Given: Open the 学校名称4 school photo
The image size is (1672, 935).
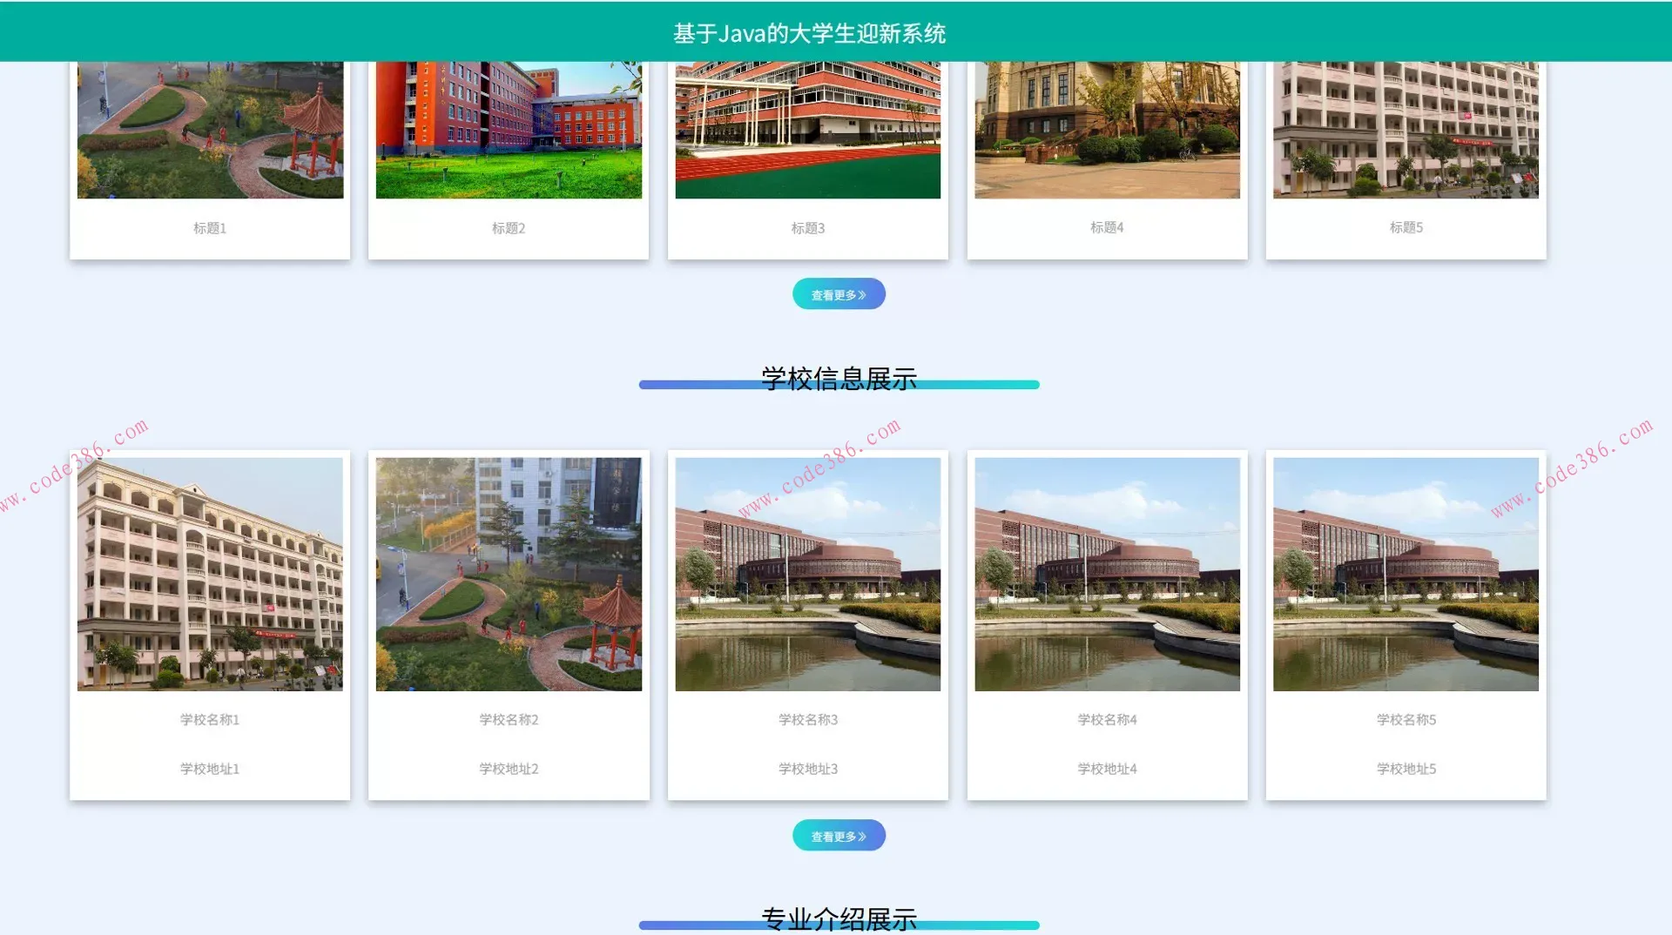Looking at the screenshot, I should click(1107, 574).
